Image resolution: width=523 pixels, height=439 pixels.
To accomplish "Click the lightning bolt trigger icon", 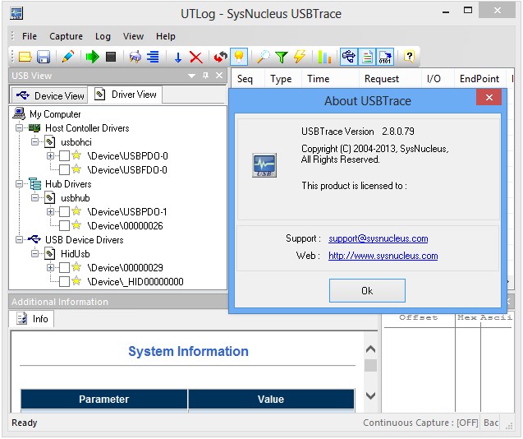I will pyautogui.click(x=300, y=57).
